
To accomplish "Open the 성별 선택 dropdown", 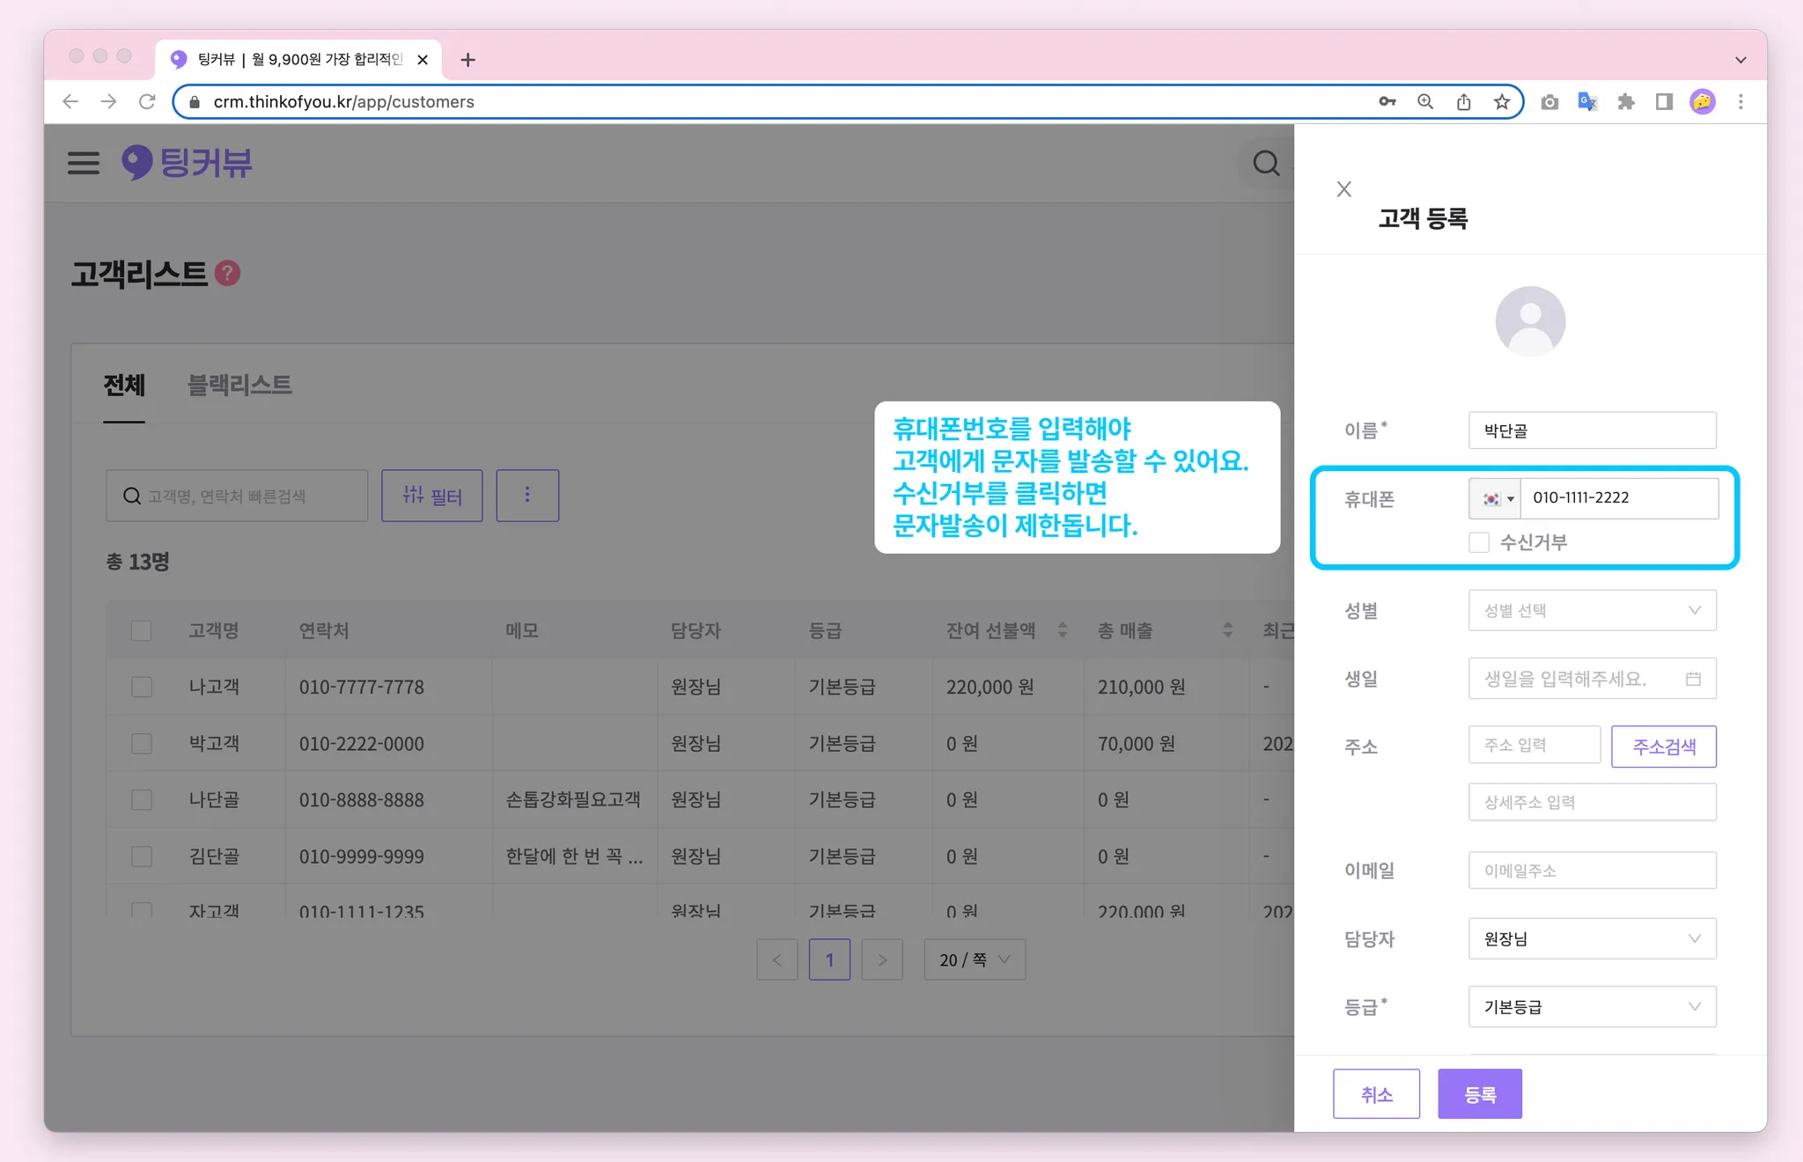I will (x=1592, y=610).
